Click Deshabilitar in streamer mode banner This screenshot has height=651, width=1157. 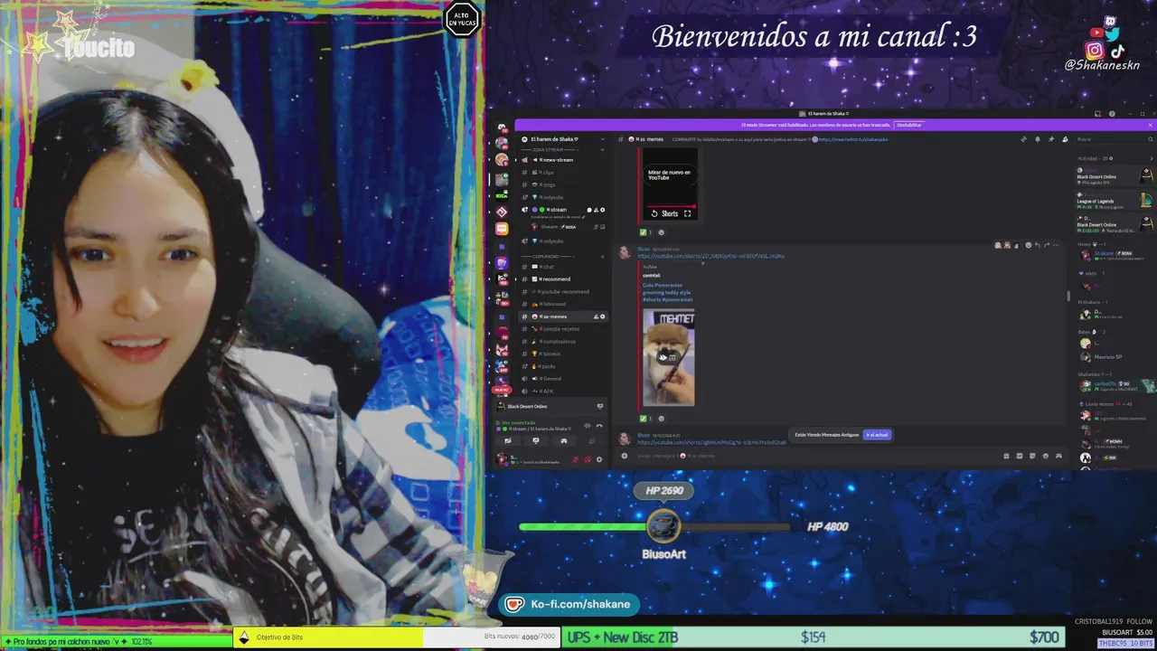pyautogui.click(x=909, y=125)
